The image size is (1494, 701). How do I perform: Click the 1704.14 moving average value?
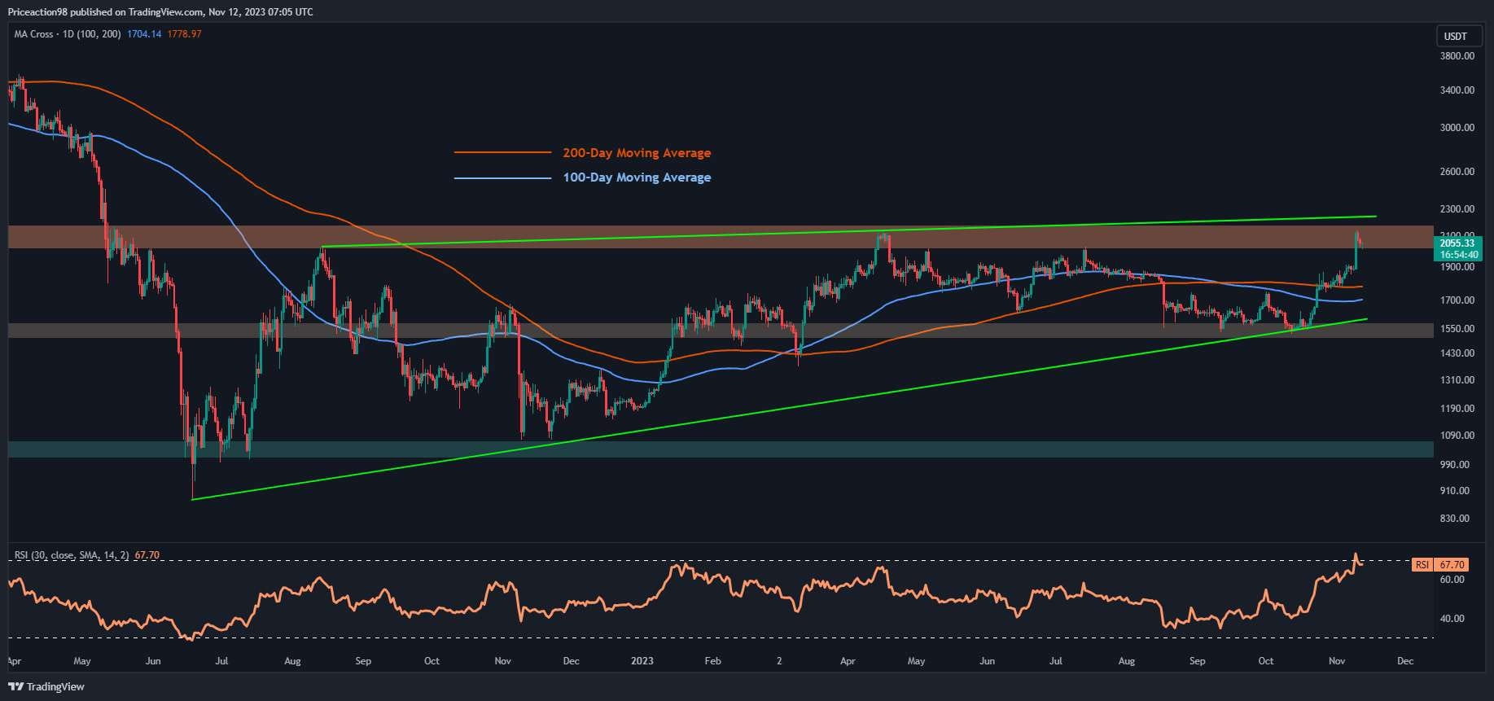coord(144,34)
